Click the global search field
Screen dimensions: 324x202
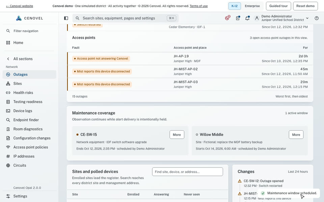tap(126, 18)
